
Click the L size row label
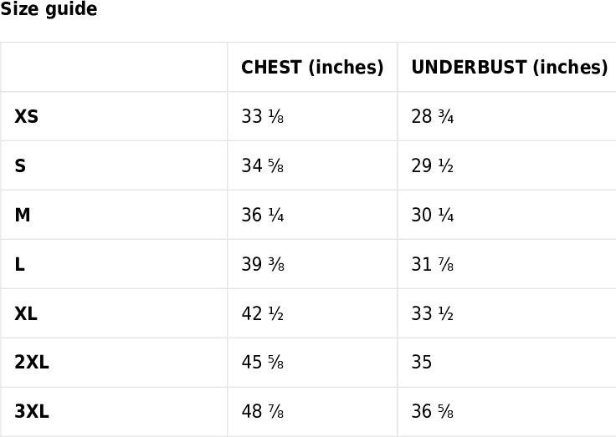tap(19, 264)
